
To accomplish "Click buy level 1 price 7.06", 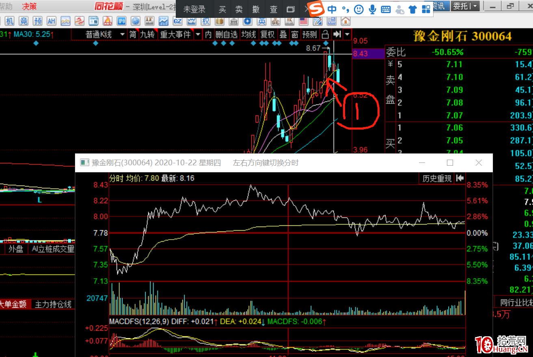I will coord(454,128).
